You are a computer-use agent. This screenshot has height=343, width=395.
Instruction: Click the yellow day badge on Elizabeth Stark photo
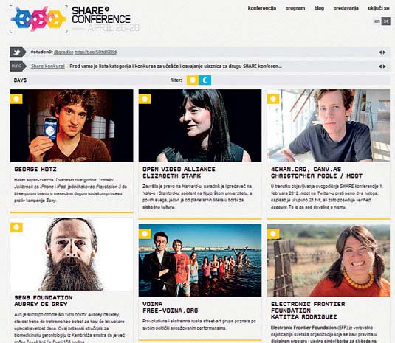click(x=145, y=99)
